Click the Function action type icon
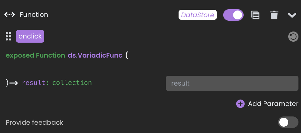301x133 pixels. pyautogui.click(x=10, y=15)
